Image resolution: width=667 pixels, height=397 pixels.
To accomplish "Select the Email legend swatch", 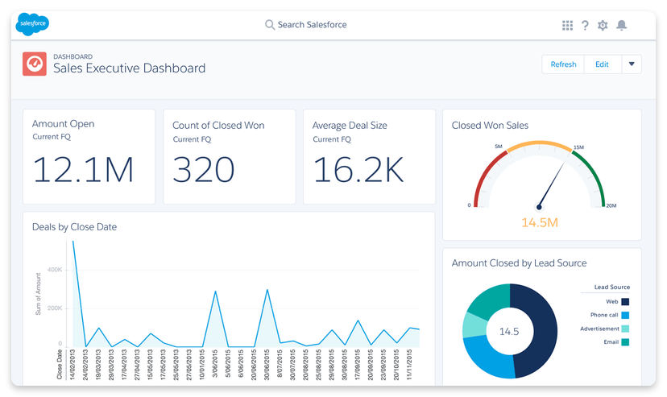I will (625, 343).
